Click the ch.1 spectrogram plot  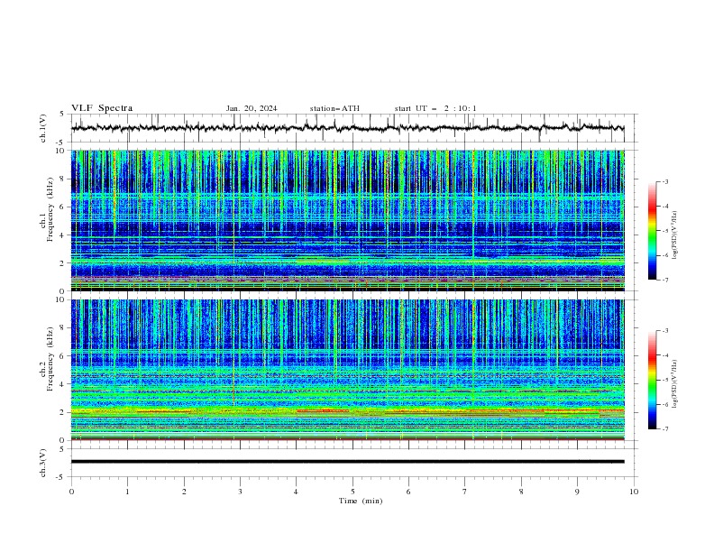[348, 220]
